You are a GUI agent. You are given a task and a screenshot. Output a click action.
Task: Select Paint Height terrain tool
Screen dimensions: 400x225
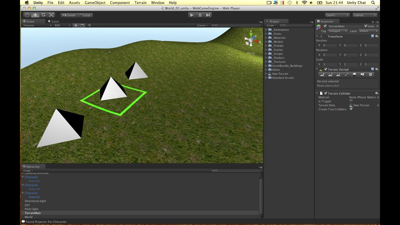pos(330,74)
